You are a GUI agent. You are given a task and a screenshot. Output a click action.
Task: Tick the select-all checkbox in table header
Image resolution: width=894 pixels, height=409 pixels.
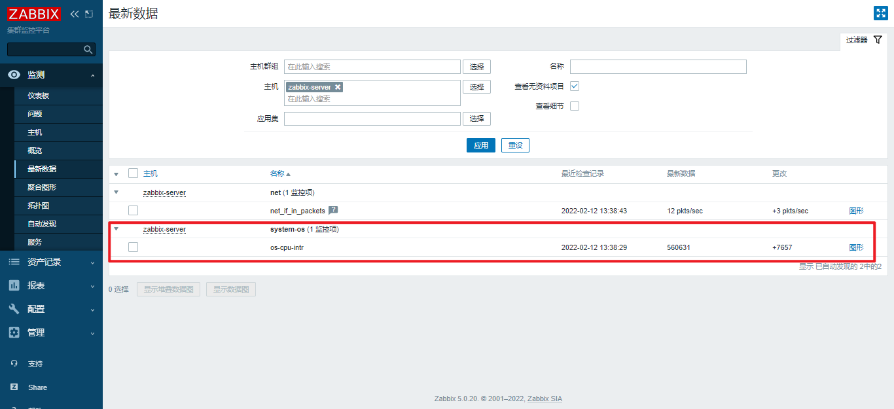133,173
